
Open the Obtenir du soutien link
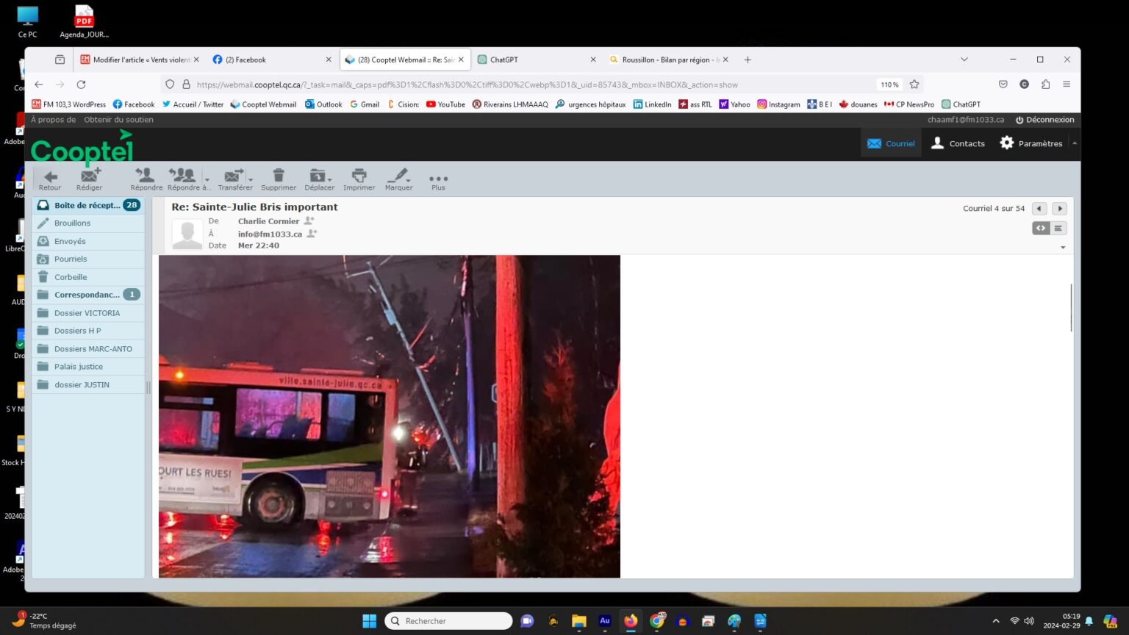118,120
